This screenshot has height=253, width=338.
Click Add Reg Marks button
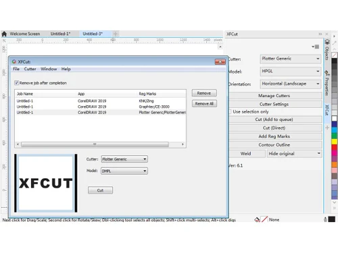click(x=275, y=136)
